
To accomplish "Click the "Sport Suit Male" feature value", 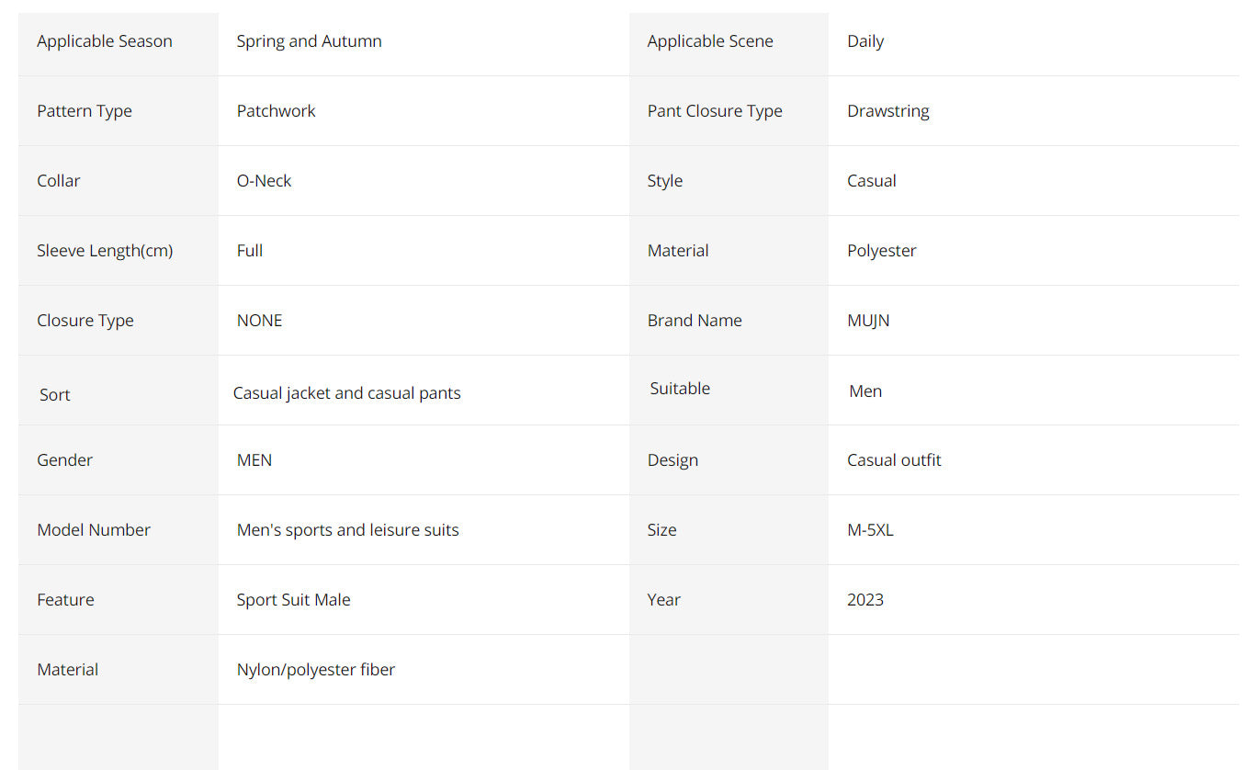I will (293, 600).
